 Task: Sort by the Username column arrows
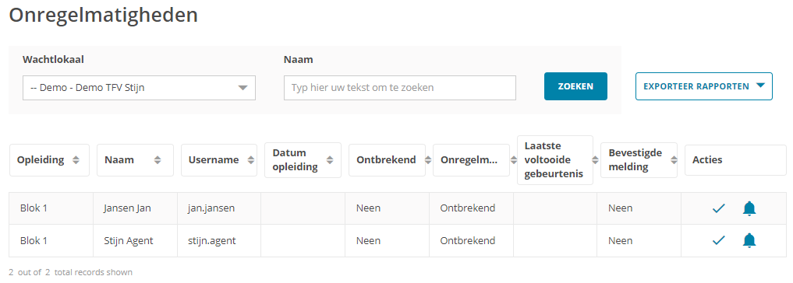coord(250,160)
